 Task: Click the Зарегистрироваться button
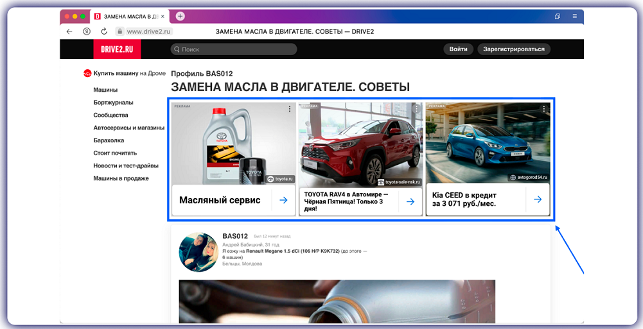[514, 49]
